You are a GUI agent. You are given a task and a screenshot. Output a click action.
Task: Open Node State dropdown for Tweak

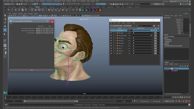(40, 33)
